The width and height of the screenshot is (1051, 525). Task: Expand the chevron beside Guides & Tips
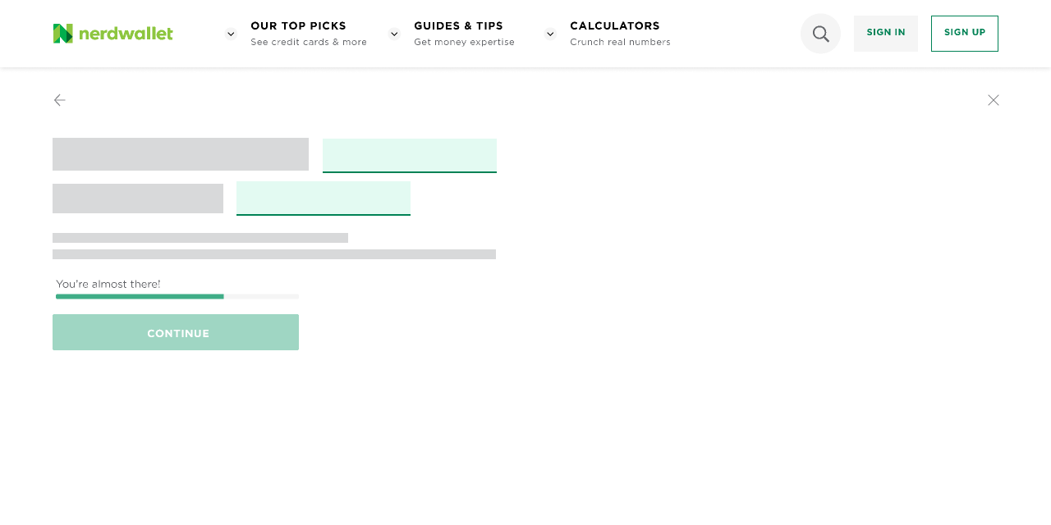(x=394, y=34)
